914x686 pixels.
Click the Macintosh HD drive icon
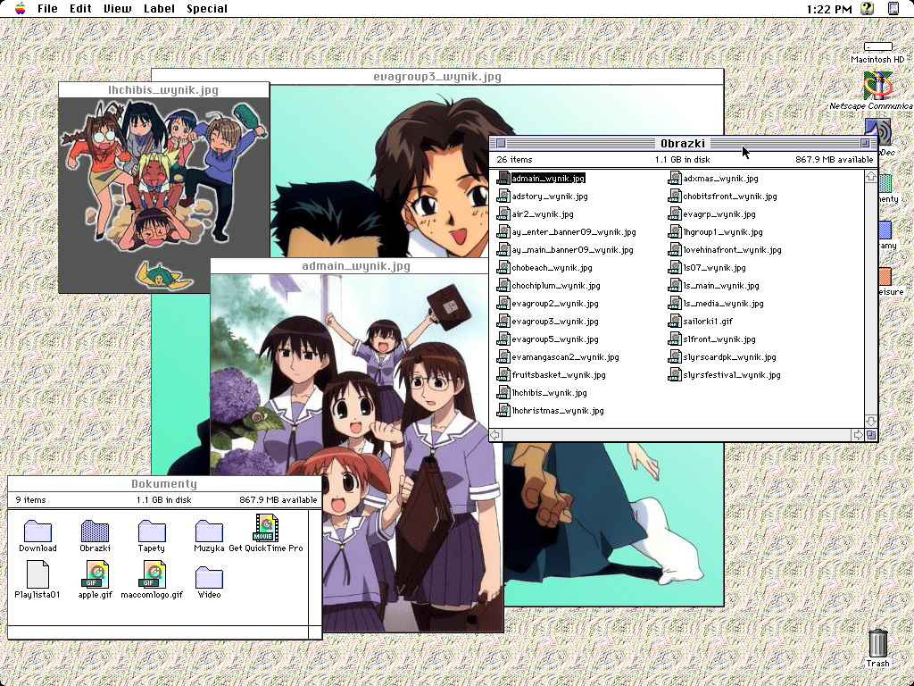point(878,46)
